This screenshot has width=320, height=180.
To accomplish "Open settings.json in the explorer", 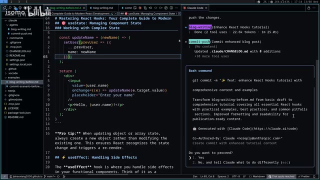I will point(17,60).
